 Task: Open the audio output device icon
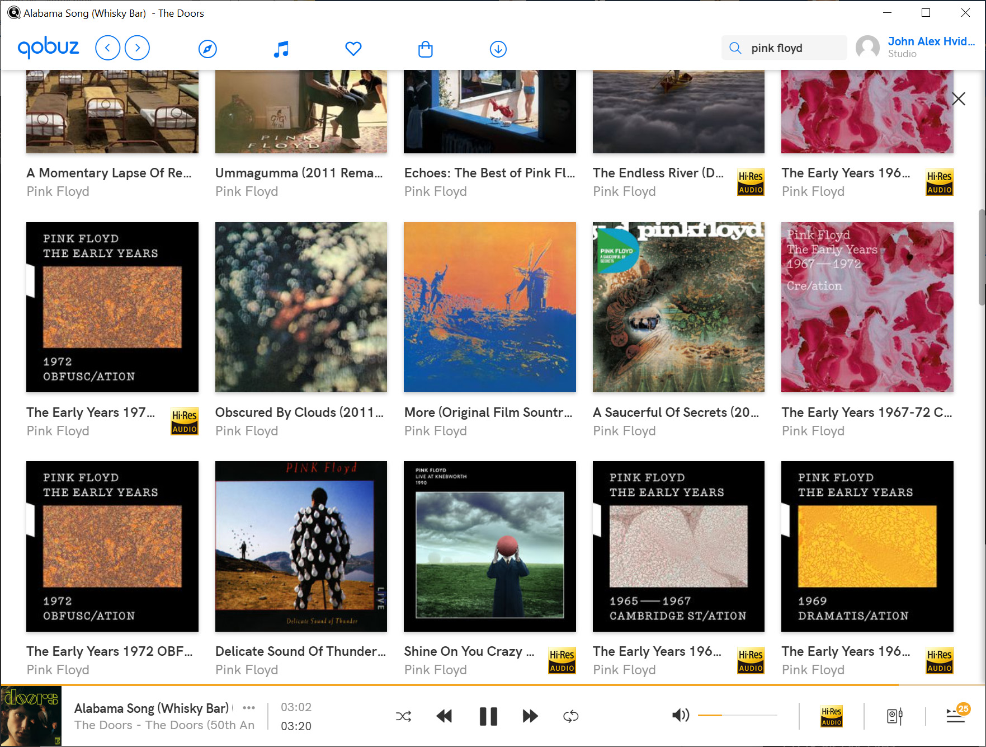click(895, 716)
